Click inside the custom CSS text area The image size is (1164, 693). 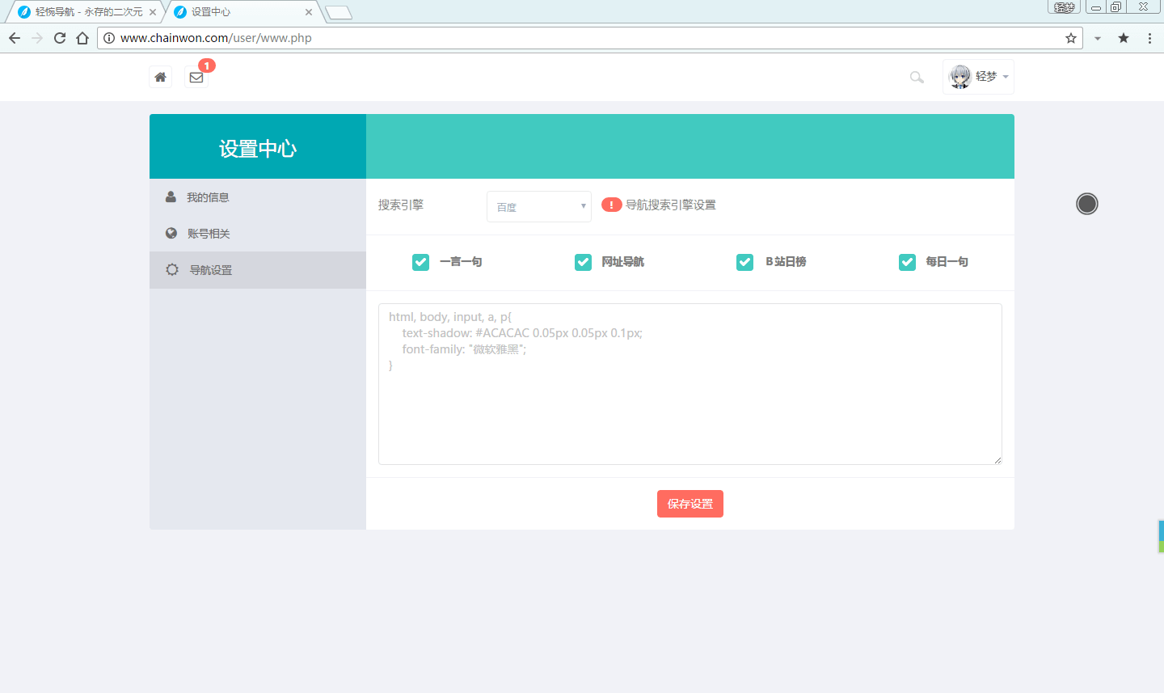pyautogui.click(x=690, y=404)
